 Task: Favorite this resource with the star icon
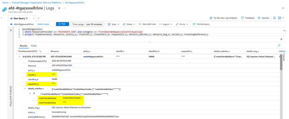click(59, 8)
